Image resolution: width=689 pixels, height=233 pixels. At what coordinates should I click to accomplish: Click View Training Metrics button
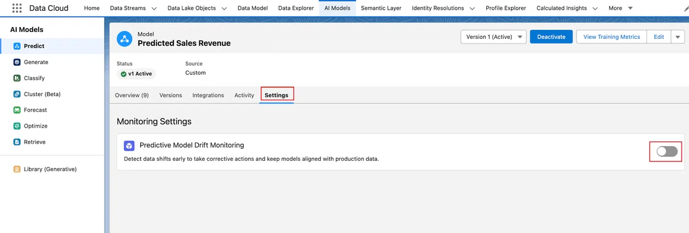point(611,37)
